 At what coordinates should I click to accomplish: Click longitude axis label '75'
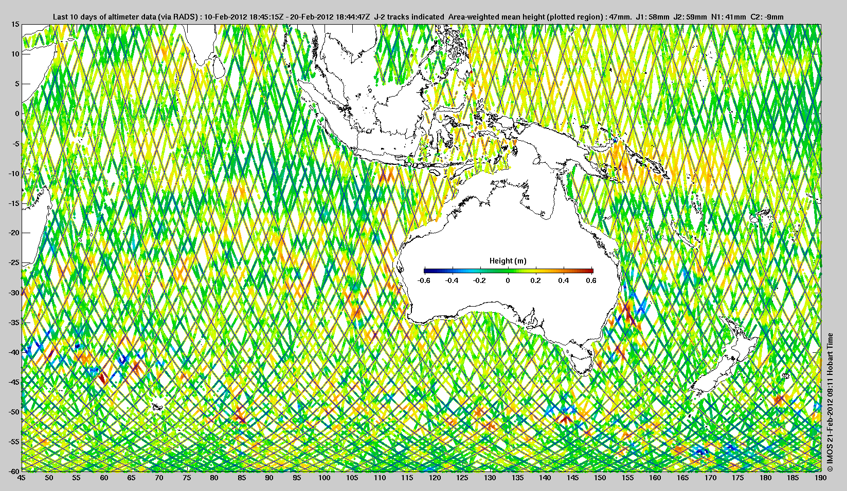tap(187, 478)
